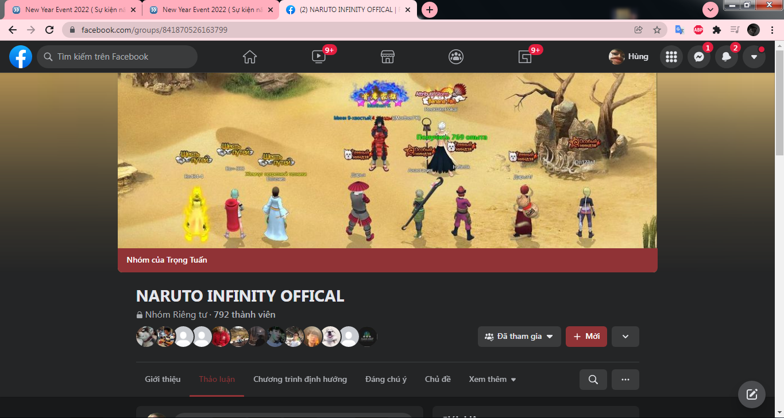Open a new browser tab

[x=430, y=10]
